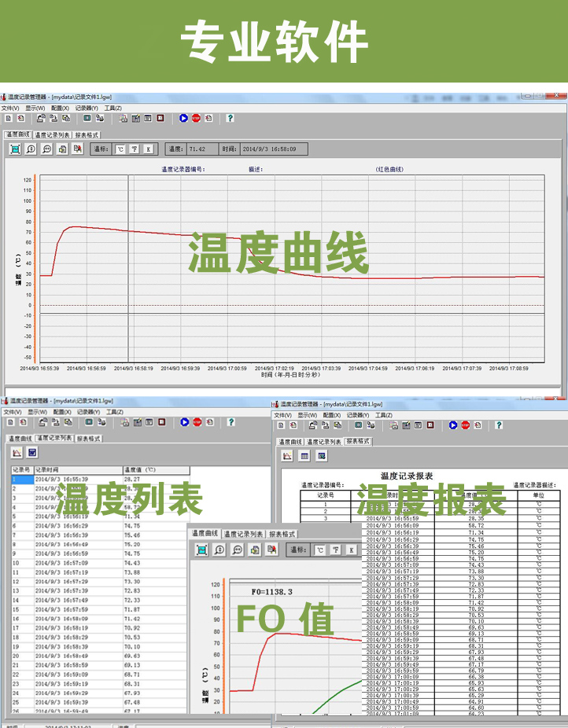Click the fit-to-window icon above top chart
The width and height of the screenshot is (568, 728).
pyautogui.click(x=15, y=149)
